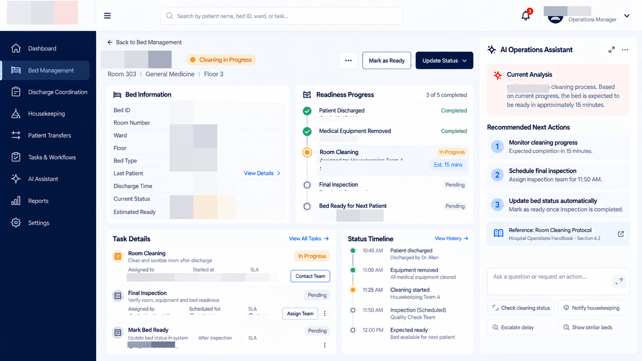Open the Room Cleaning Protocol external link icon

tap(620, 234)
